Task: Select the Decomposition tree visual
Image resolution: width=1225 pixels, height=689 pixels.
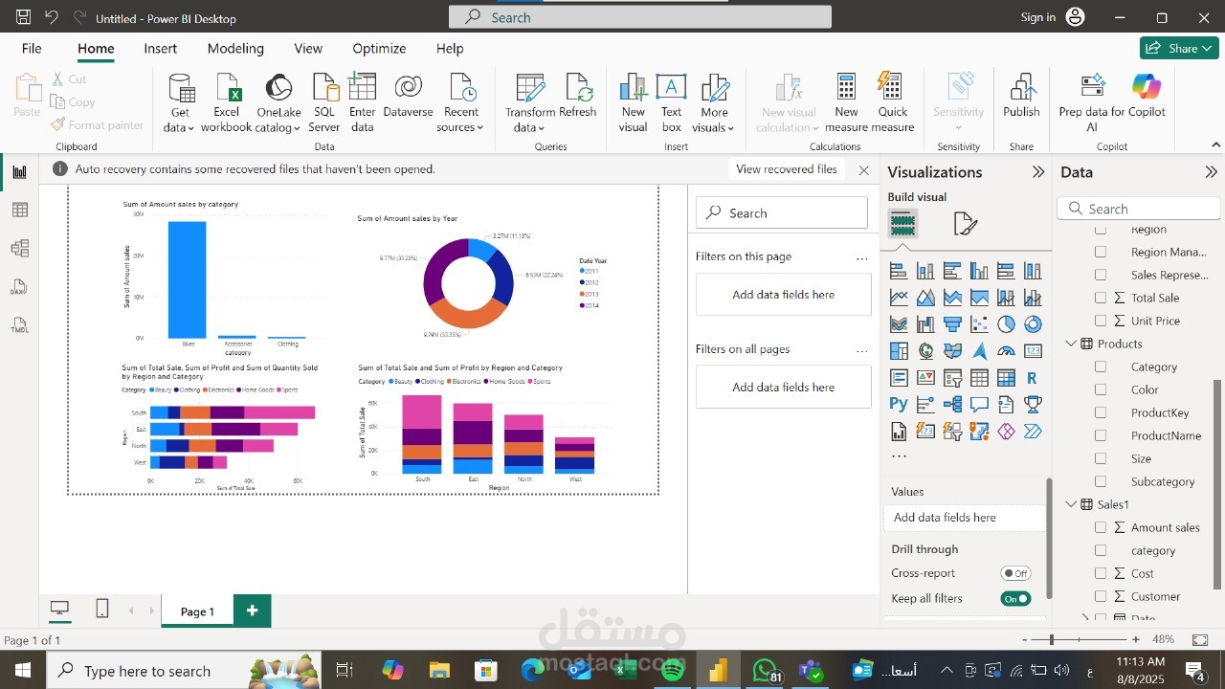Action: 952,405
